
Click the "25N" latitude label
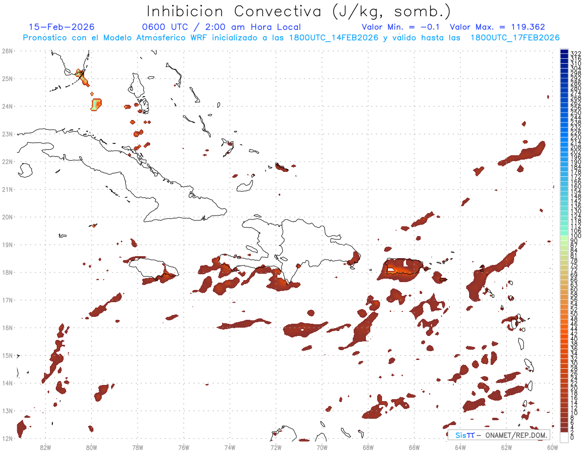coord(7,78)
